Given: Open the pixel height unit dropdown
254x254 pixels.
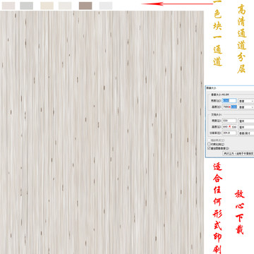Looking at the screenshot, I should coord(246,107).
